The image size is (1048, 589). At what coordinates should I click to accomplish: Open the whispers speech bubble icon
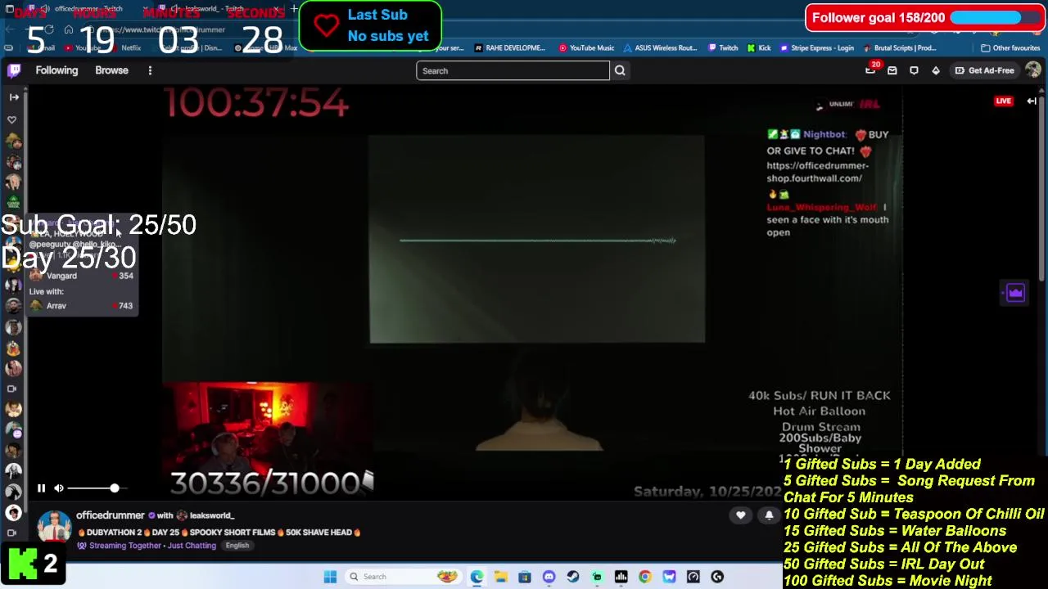(x=914, y=70)
